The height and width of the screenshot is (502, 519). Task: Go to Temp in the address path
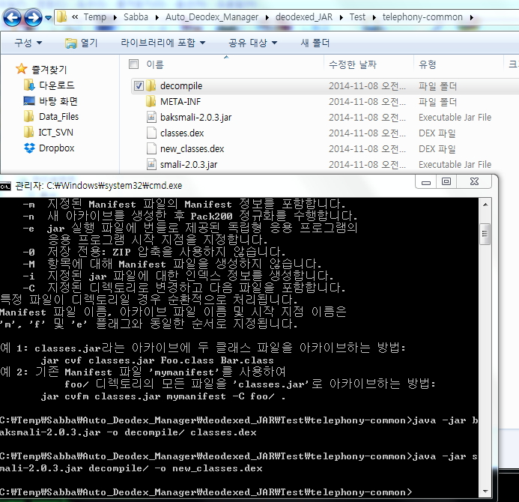click(x=94, y=17)
